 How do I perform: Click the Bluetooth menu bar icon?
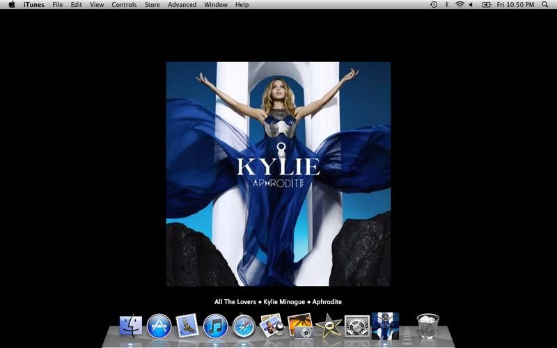point(447,5)
